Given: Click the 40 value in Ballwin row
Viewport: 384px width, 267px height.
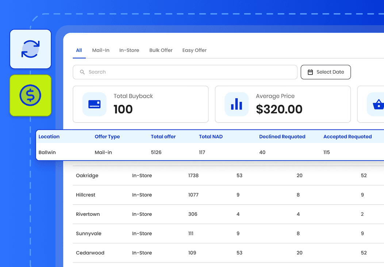Looking at the screenshot, I should 262,152.
